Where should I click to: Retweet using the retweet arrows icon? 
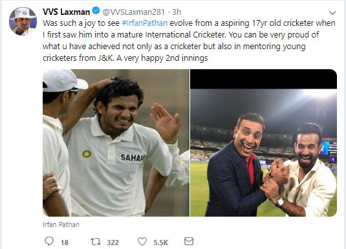(96, 241)
